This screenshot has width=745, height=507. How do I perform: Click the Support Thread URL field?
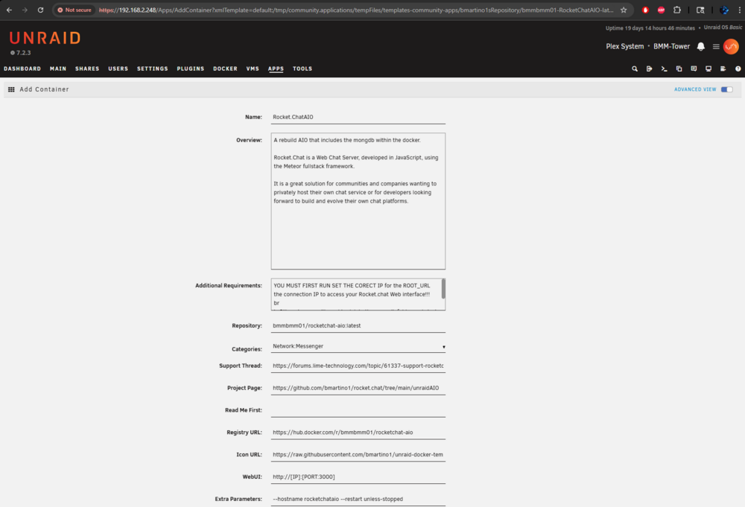pyautogui.click(x=358, y=366)
